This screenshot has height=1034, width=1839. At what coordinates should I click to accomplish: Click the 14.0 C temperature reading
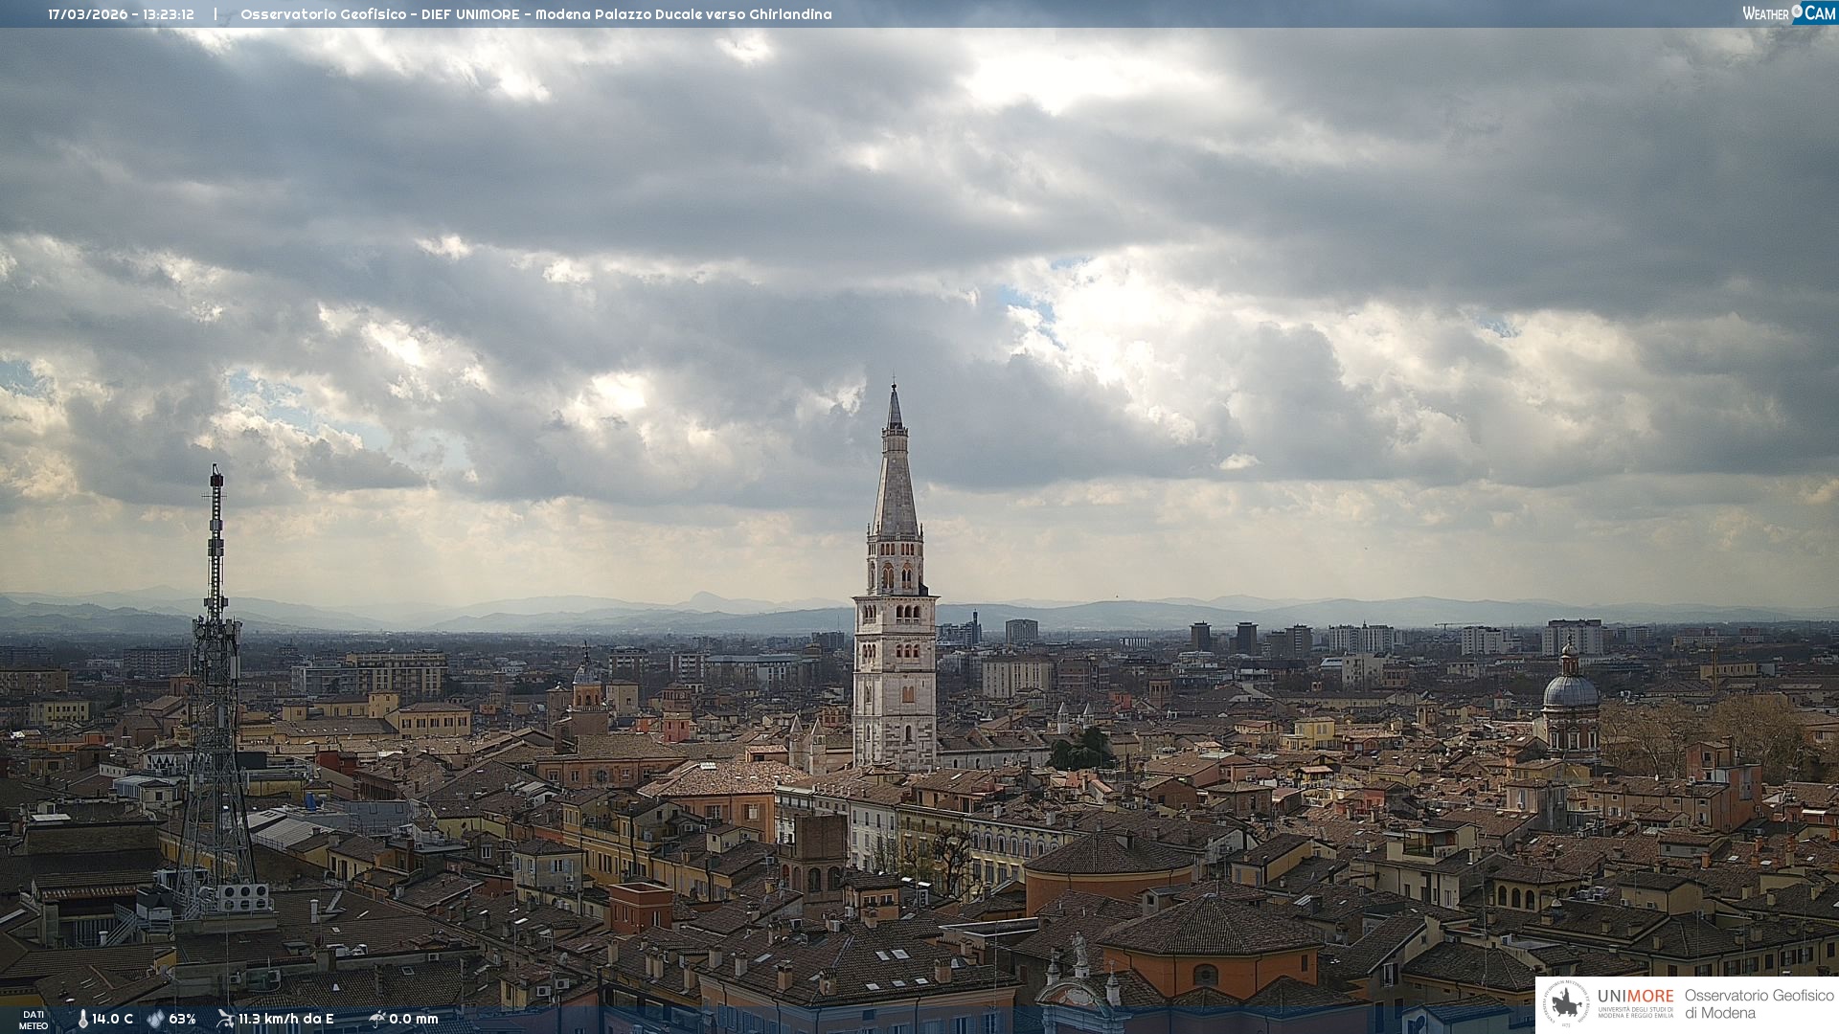click(113, 1020)
